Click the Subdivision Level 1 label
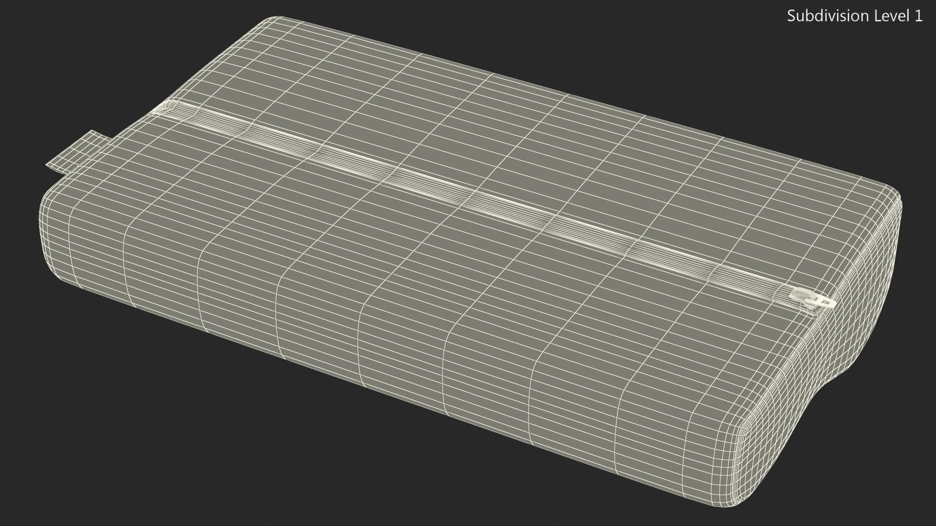 pyautogui.click(x=855, y=16)
